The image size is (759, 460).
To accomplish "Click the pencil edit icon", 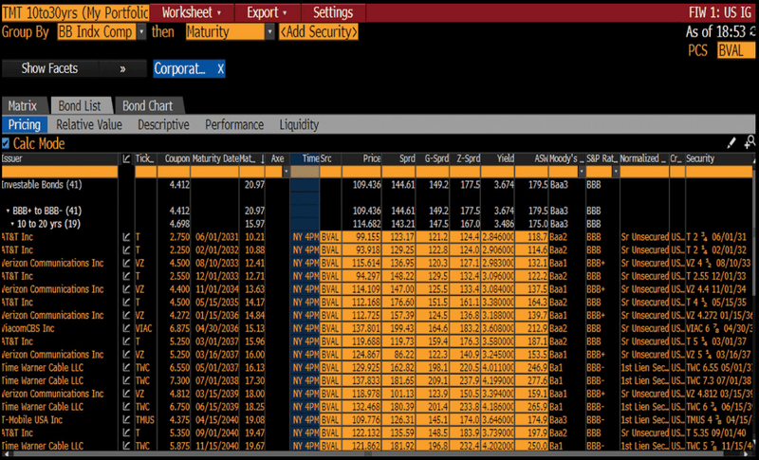I will [731, 142].
